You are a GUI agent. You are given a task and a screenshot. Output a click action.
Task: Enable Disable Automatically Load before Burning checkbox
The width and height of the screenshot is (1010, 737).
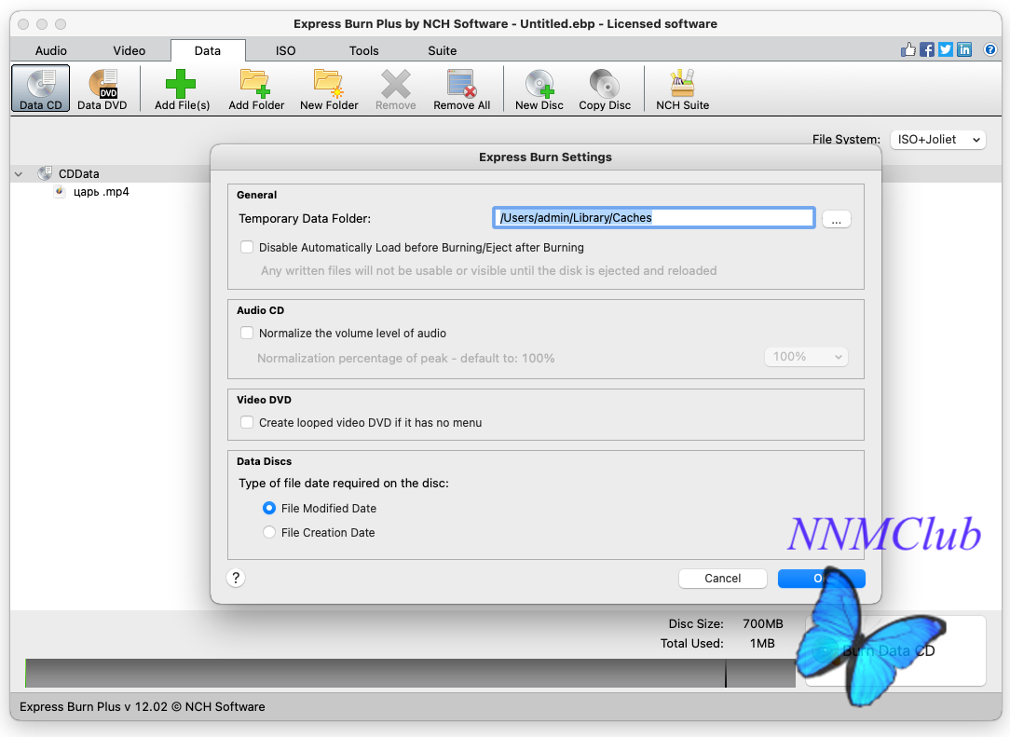click(247, 248)
